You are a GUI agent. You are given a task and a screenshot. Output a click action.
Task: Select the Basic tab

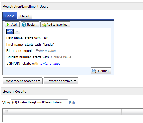point(10,16)
